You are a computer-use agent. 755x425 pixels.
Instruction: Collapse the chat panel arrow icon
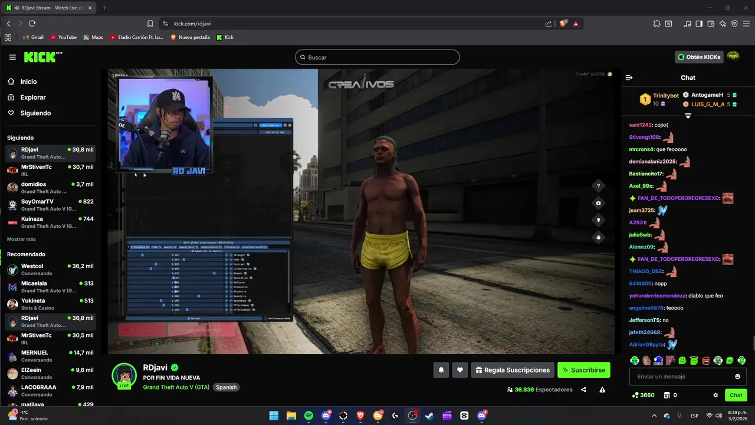[x=629, y=77]
